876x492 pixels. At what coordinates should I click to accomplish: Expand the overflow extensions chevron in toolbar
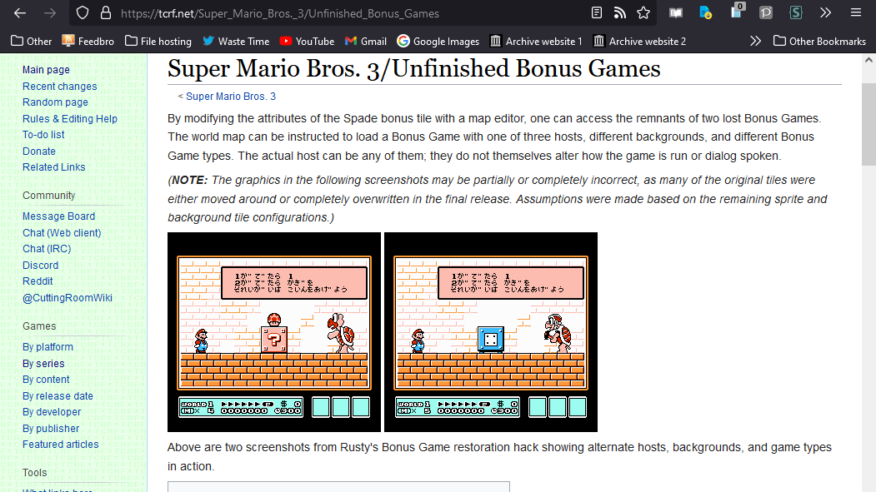(825, 13)
